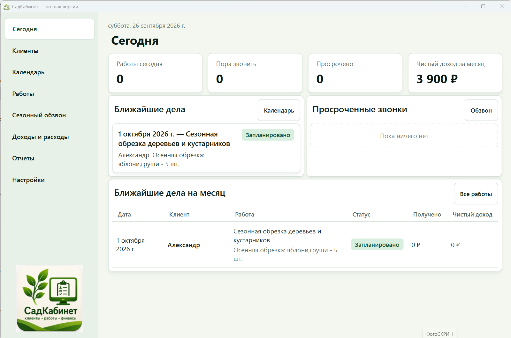Close the СадКабинет window
The width and height of the screenshot is (511, 338).
[502, 6]
